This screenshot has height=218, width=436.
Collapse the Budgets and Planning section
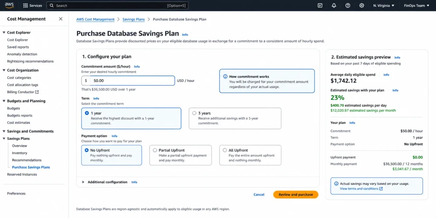pyautogui.click(x=4, y=101)
